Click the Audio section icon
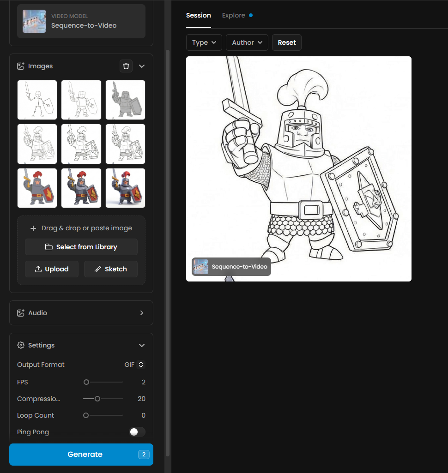 [21, 313]
